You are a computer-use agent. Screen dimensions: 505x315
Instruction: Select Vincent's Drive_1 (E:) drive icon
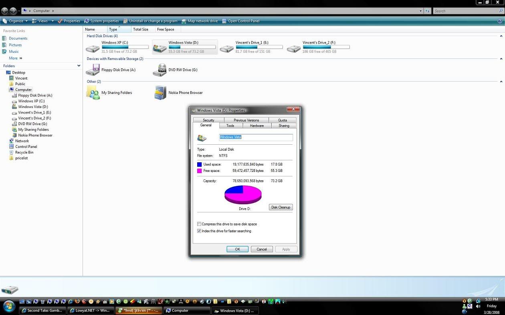point(227,49)
